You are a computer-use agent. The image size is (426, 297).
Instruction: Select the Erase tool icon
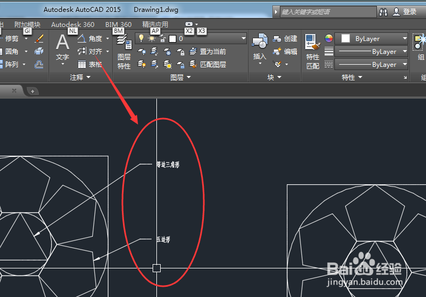[39, 39]
